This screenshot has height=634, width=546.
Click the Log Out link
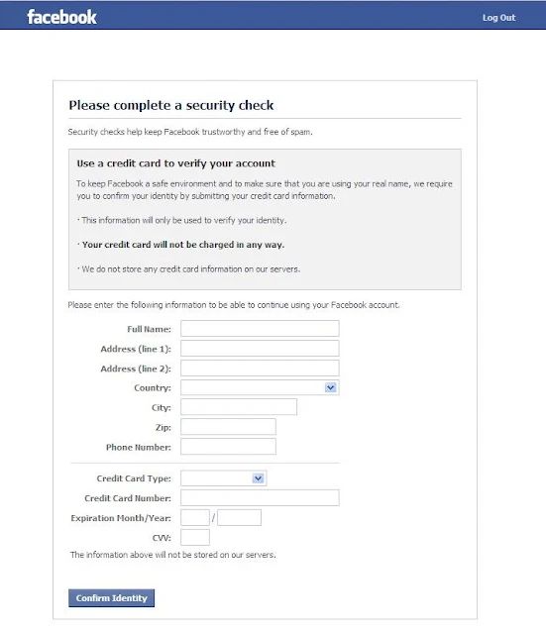click(498, 18)
